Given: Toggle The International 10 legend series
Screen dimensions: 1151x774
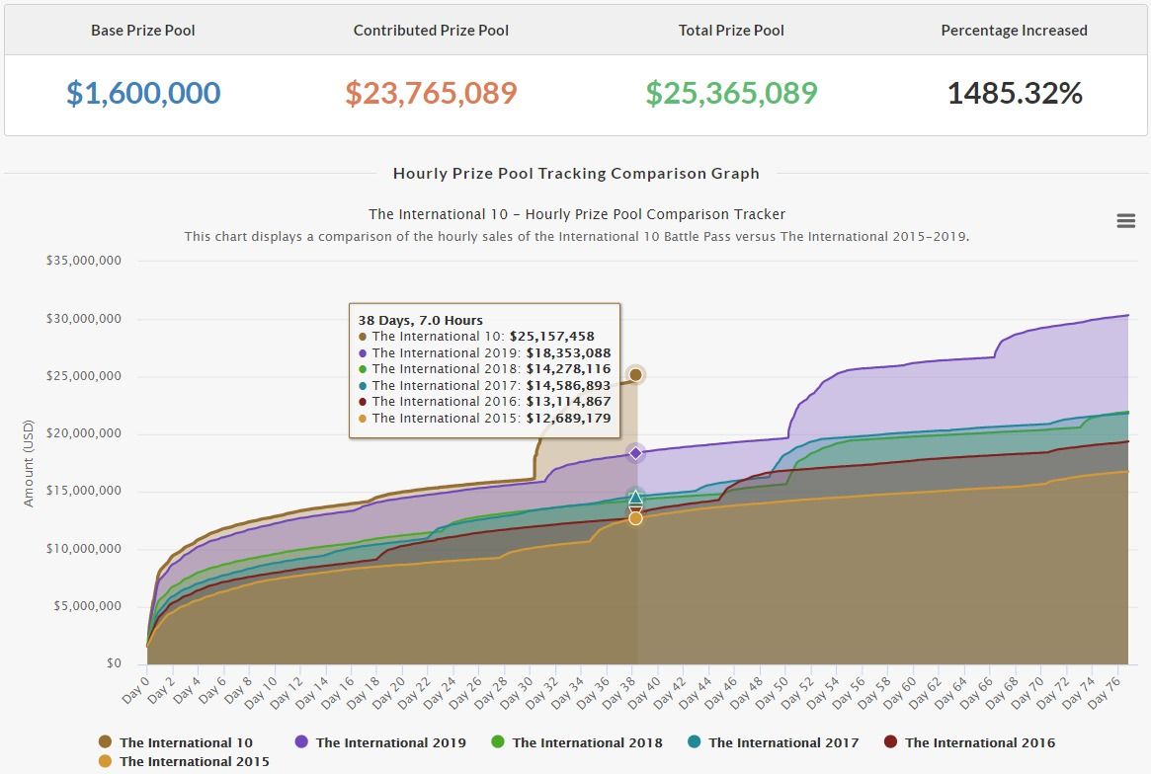Looking at the screenshot, I should click(185, 742).
